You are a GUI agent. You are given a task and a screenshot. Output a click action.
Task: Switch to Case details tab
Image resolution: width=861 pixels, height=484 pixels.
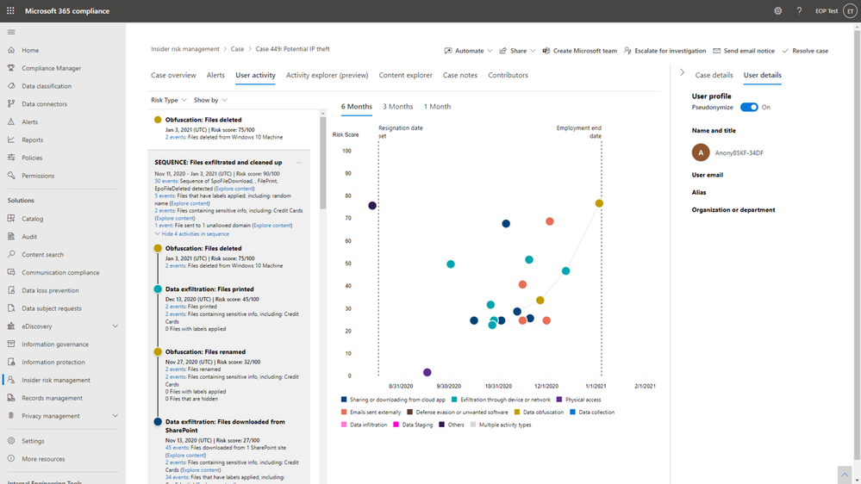(714, 75)
